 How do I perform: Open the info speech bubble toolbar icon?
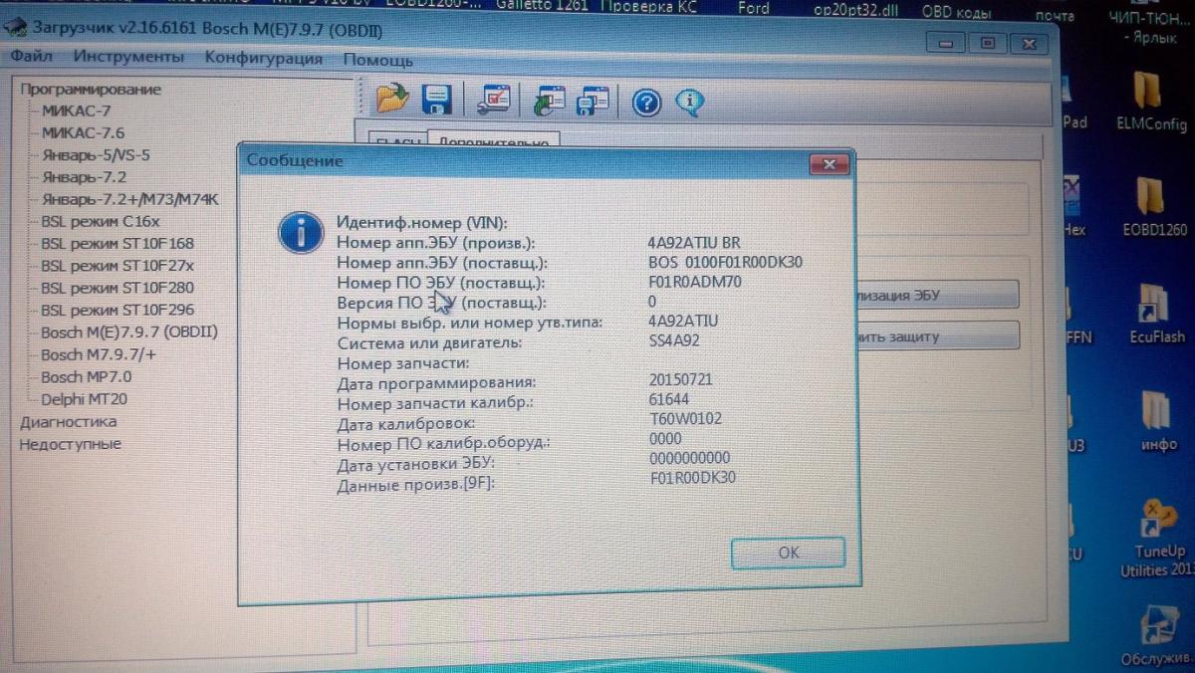click(690, 102)
